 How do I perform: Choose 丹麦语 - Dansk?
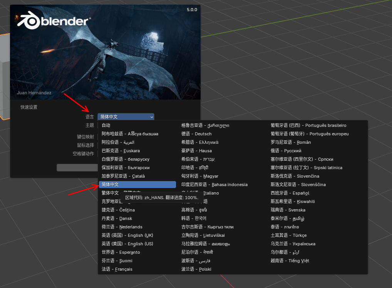coord(137,218)
